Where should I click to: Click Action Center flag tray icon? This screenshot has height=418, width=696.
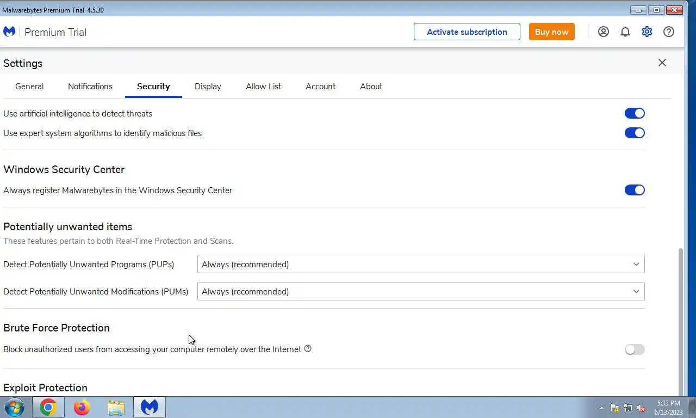(615, 408)
